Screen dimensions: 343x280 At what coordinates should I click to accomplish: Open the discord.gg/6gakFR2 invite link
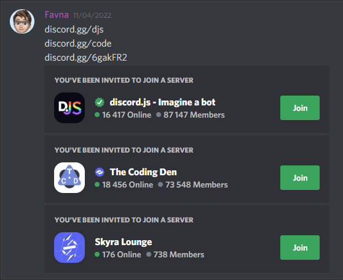(86, 58)
